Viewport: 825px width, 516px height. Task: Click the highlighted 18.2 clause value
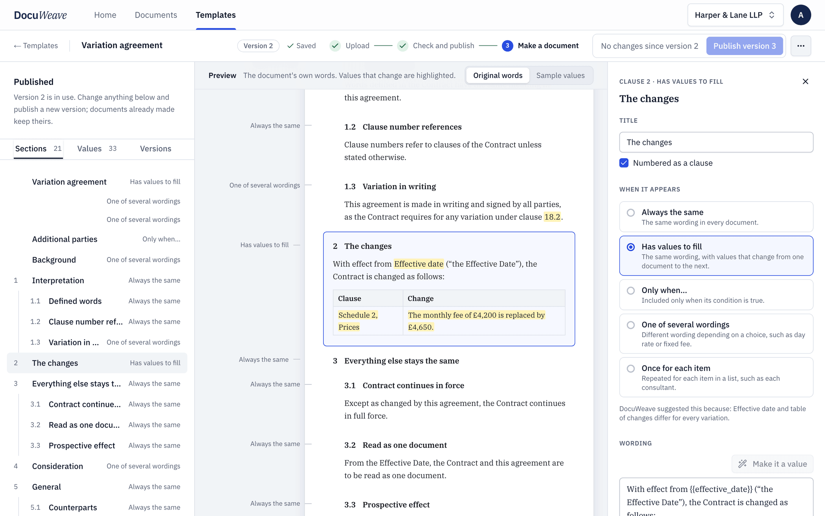(x=552, y=217)
